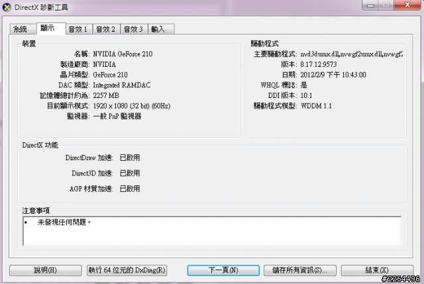Viewport: 424px width, 284px height.
Task: Click DDI version value 10.1
Action: (x=306, y=95)
